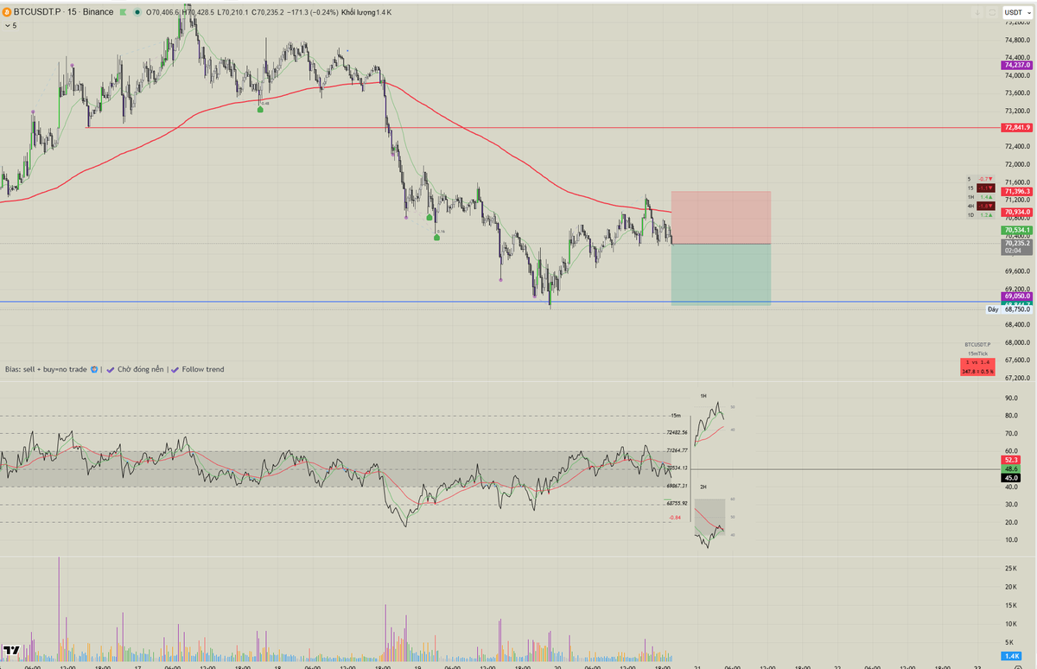1037x669 pixels.
Task: Click the 69,050.0 purple price label
Action: click(1017, 296)
